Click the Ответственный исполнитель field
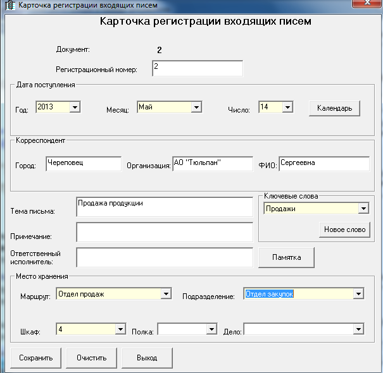The height and width of the screenshot is (373, 383). coord(165,257)
